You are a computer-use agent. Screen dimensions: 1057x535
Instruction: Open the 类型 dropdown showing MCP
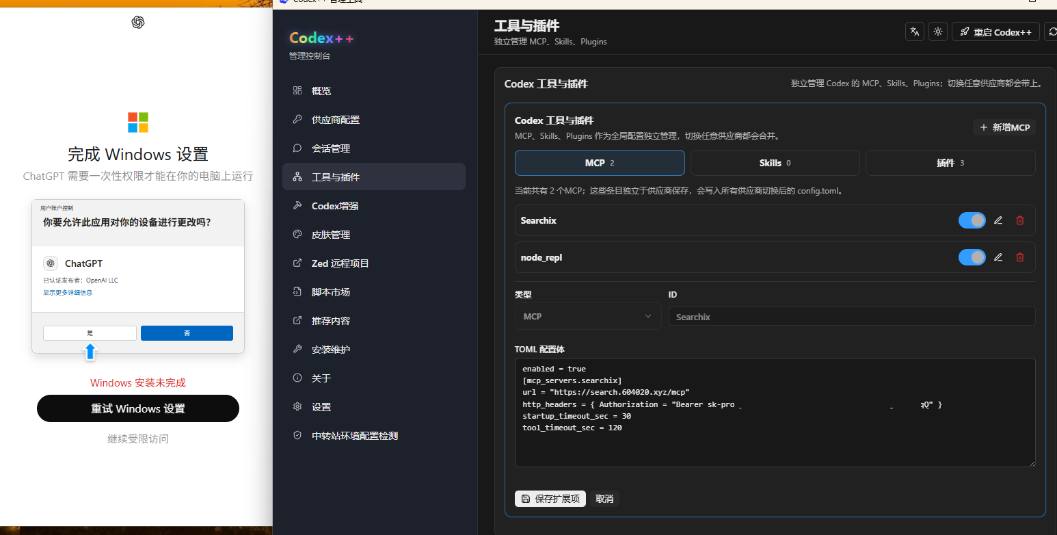point(588,316)
